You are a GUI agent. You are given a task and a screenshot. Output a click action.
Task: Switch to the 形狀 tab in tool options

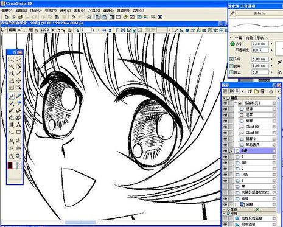(260, 38)
